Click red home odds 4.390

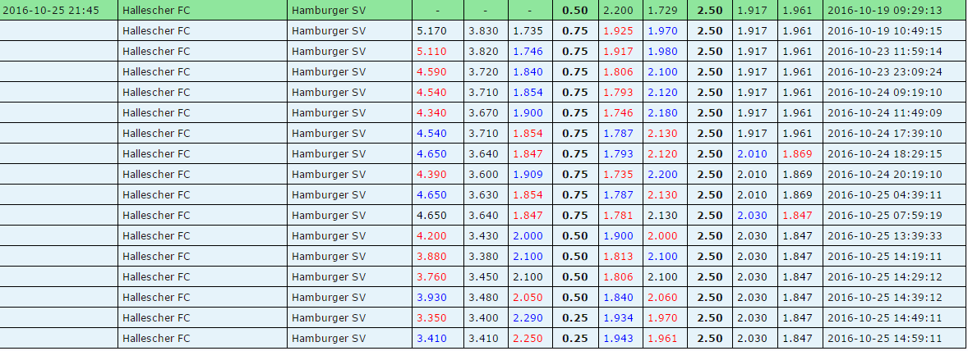tap(431, 174)
